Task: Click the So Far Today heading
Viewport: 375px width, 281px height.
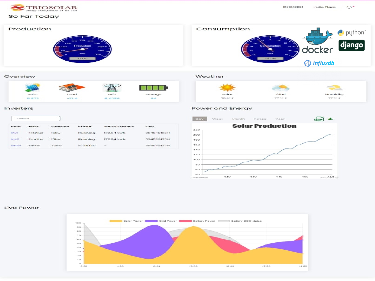Action: [34, 16]
